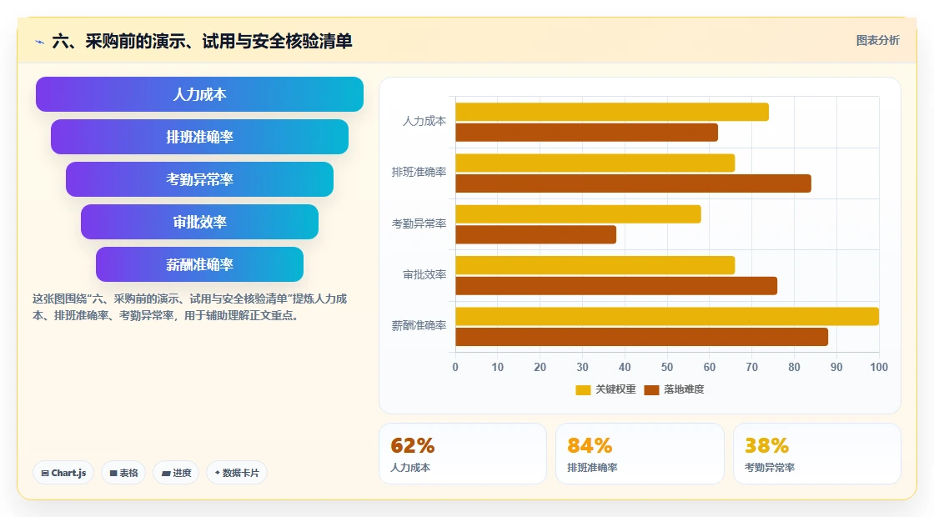Click the x-axis tick value 100
The image size is (934, 517).
[879, 368]
